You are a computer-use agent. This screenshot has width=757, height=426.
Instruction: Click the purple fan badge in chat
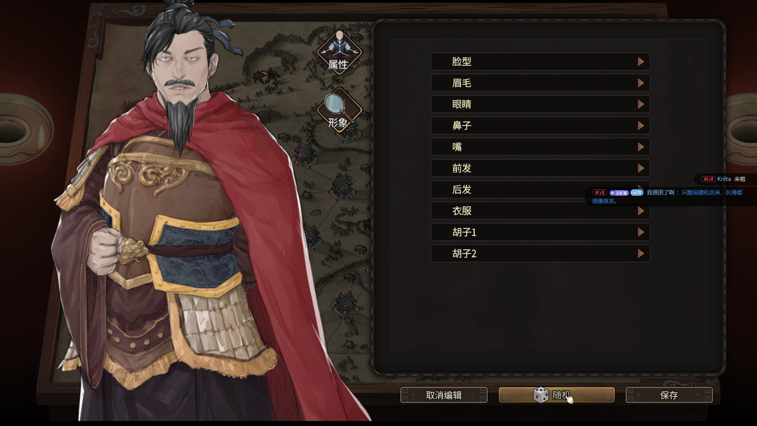point(619,193)
